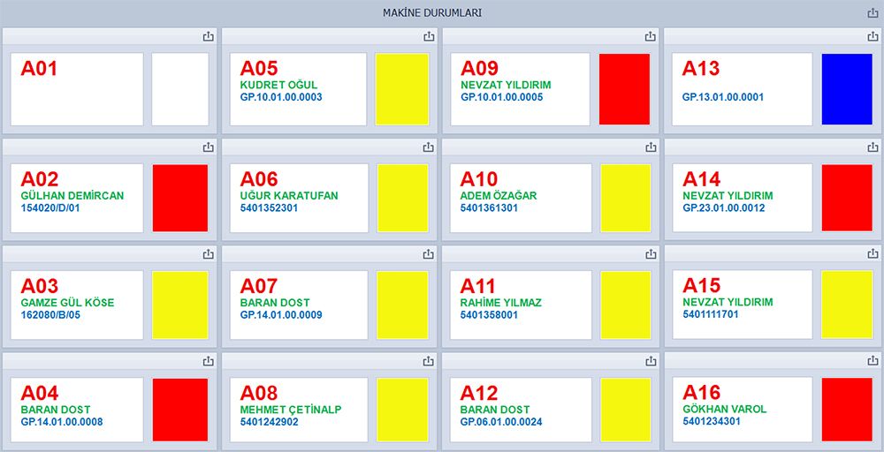This screenshot has height=452, width=884.
Task: Click the red status swatch for A02
Action: tap(180, 198)
